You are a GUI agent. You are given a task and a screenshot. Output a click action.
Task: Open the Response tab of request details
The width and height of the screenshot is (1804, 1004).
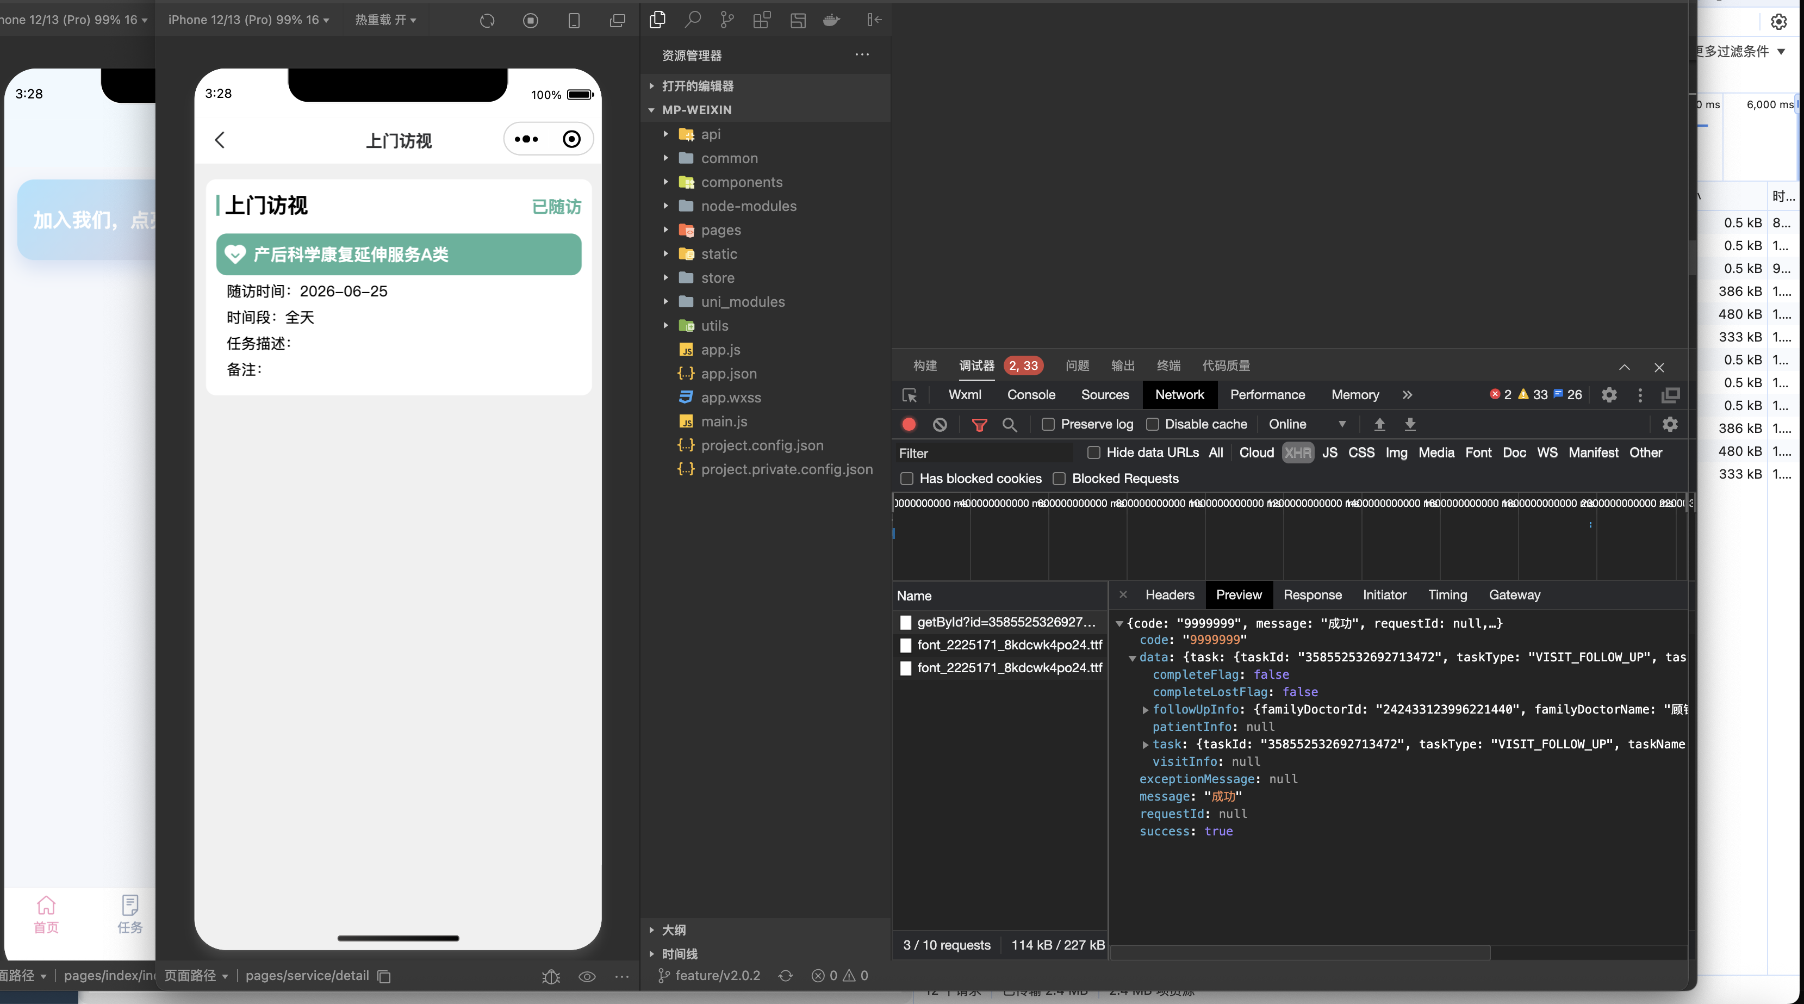point(1312,595)
